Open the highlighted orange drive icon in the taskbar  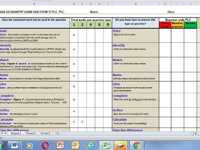click(x=121, y=145)
